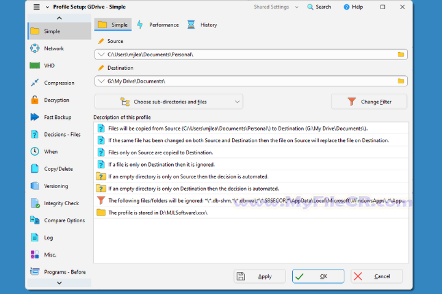Open the Copy/Delete page icon

point(34,168)
